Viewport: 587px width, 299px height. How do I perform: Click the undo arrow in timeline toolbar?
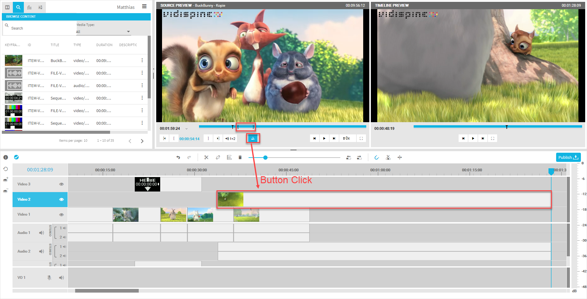(x=178, y=158)
